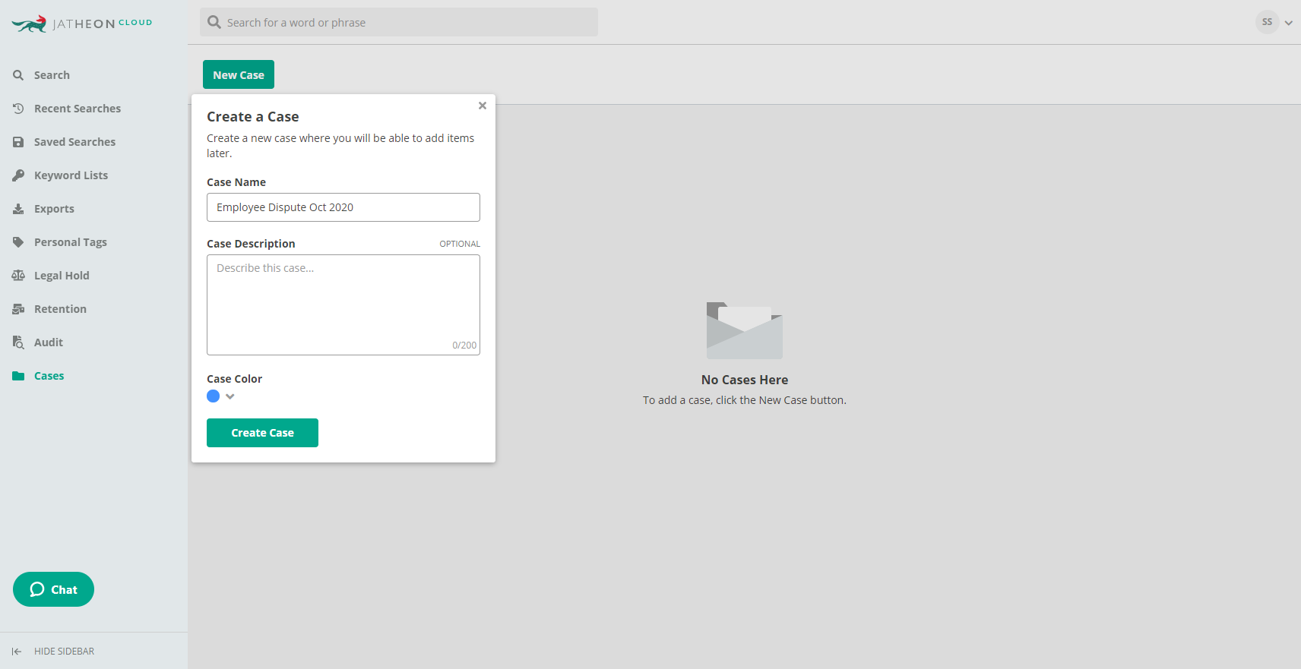Click the hide sidebar arrow icon

pos(17,652)
